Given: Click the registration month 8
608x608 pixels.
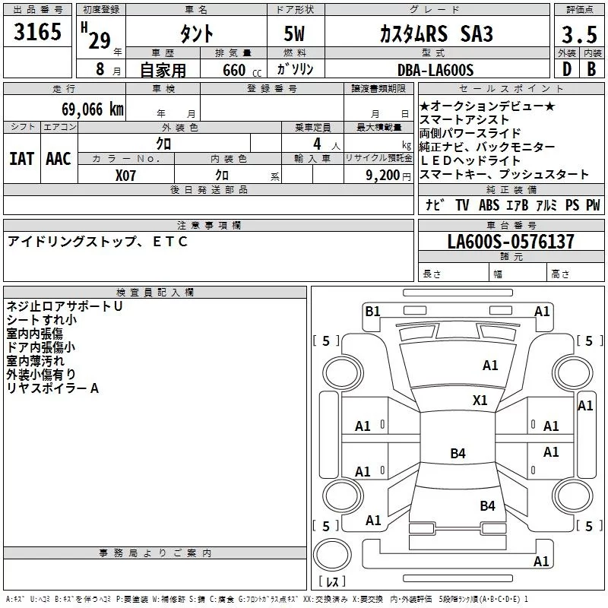Looking at the screenshot, I should point(100,69).
